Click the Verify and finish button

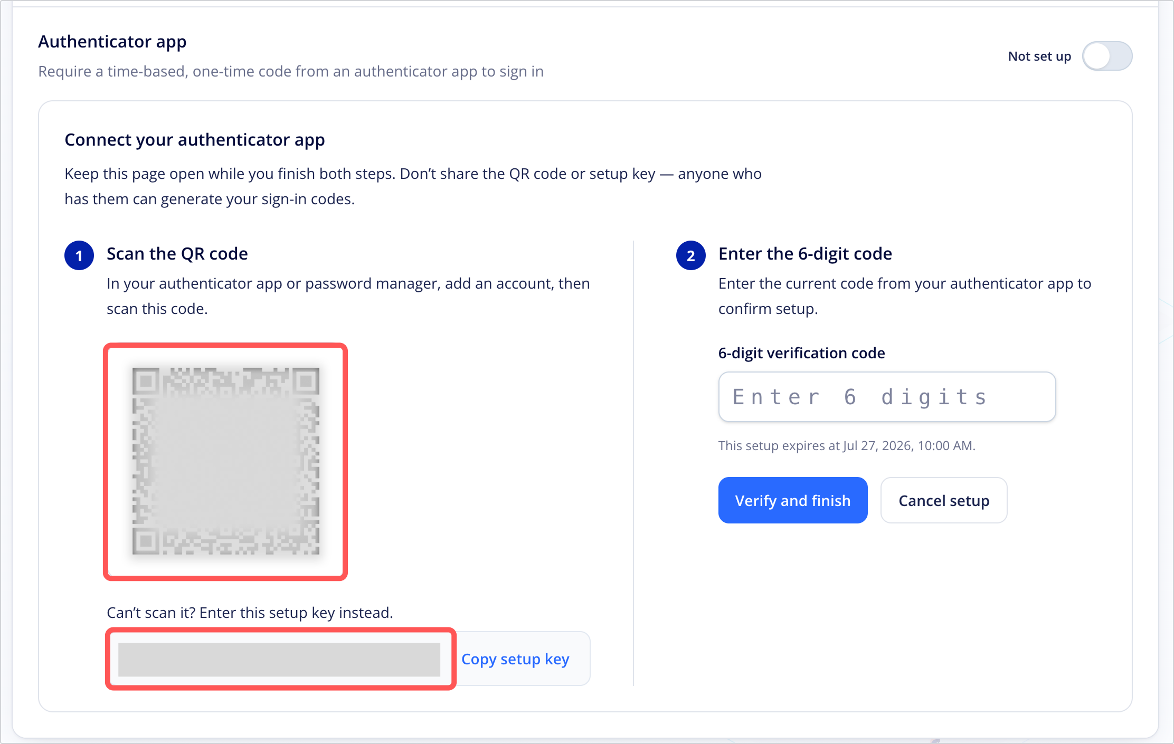click(793, 500)
